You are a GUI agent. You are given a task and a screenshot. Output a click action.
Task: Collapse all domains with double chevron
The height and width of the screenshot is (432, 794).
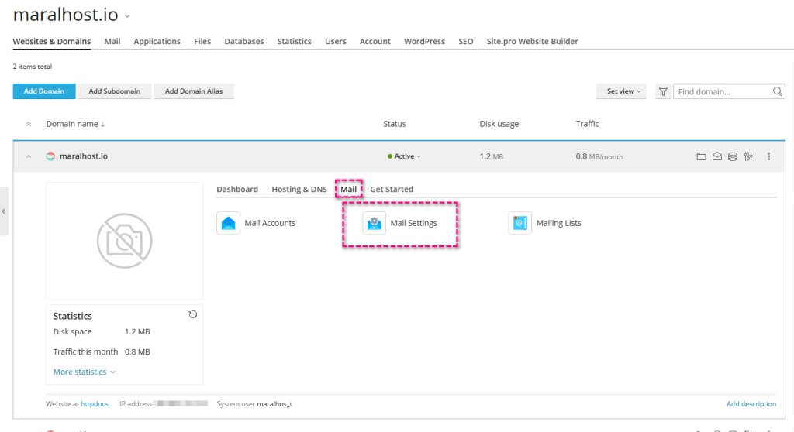pos(29,124)
